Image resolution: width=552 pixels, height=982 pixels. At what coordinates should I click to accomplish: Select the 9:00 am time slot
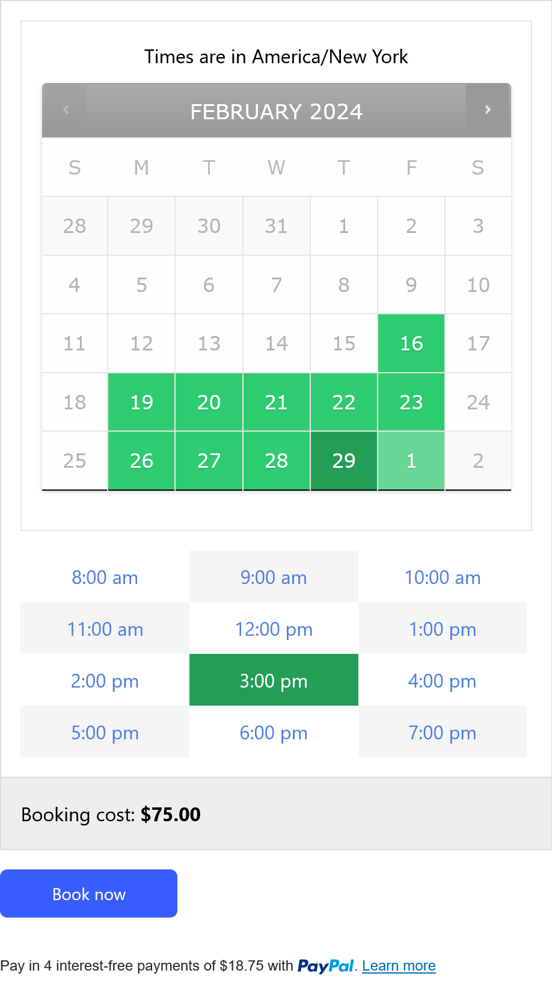coord(274,577)
